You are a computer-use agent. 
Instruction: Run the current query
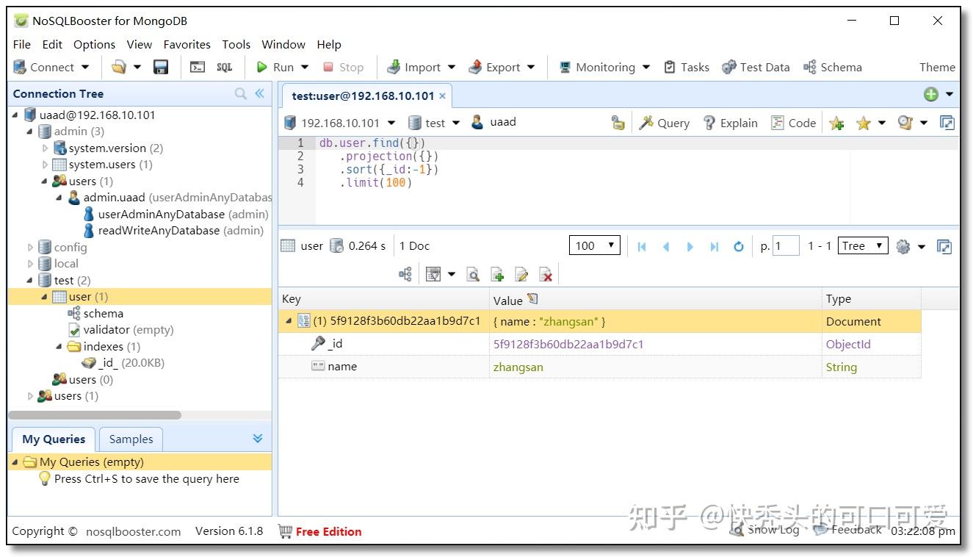276,67
